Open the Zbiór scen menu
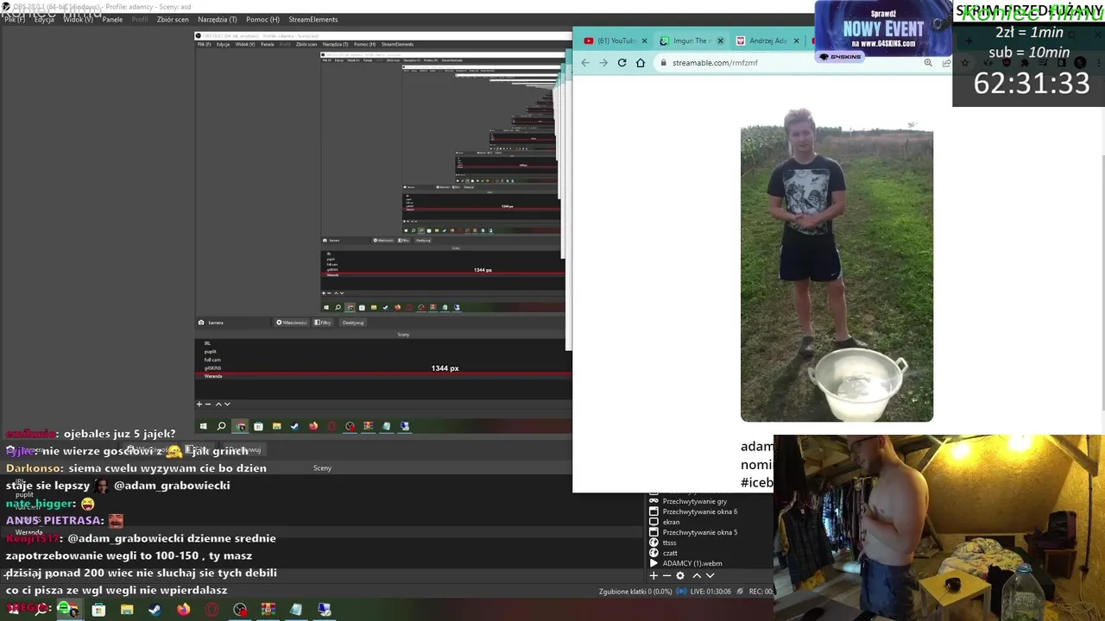 (x=173, y=19)
